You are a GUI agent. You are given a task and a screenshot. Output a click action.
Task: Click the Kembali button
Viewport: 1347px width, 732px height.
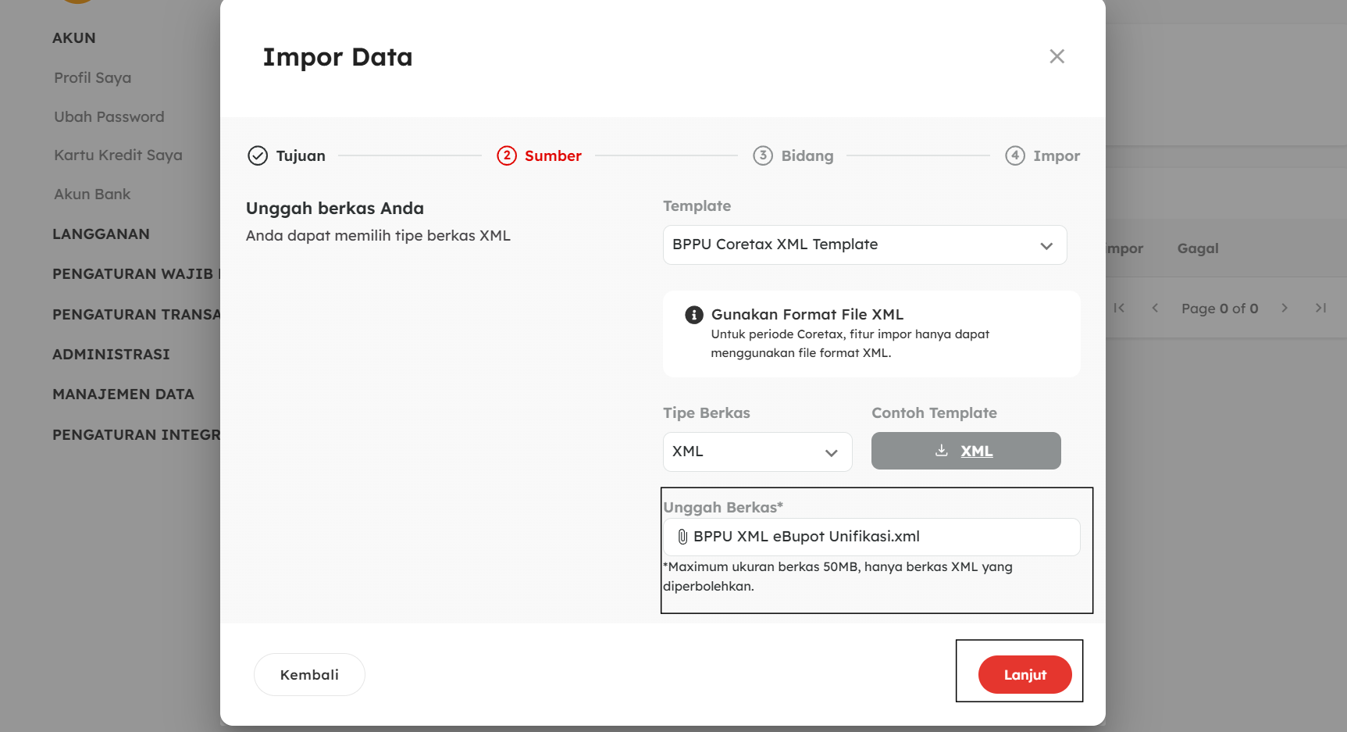point(309,675)
